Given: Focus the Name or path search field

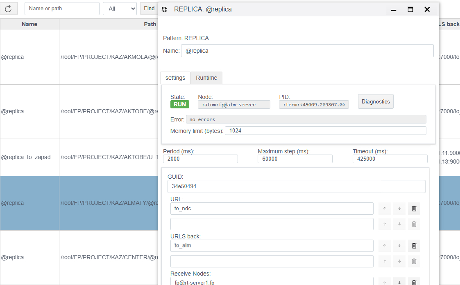Looking at the screenshot, I should 62,9.
